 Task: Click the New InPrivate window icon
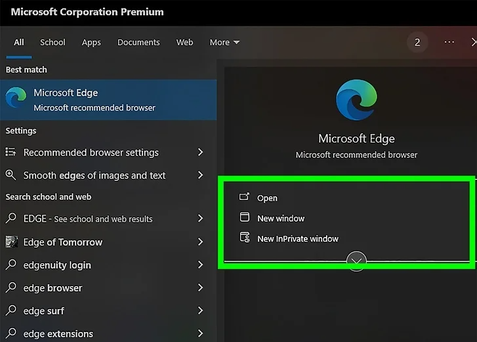[x=245, y=238]
